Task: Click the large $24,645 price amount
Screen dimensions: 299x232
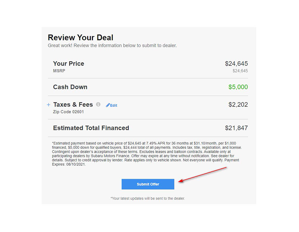Action: coord(236,64)
